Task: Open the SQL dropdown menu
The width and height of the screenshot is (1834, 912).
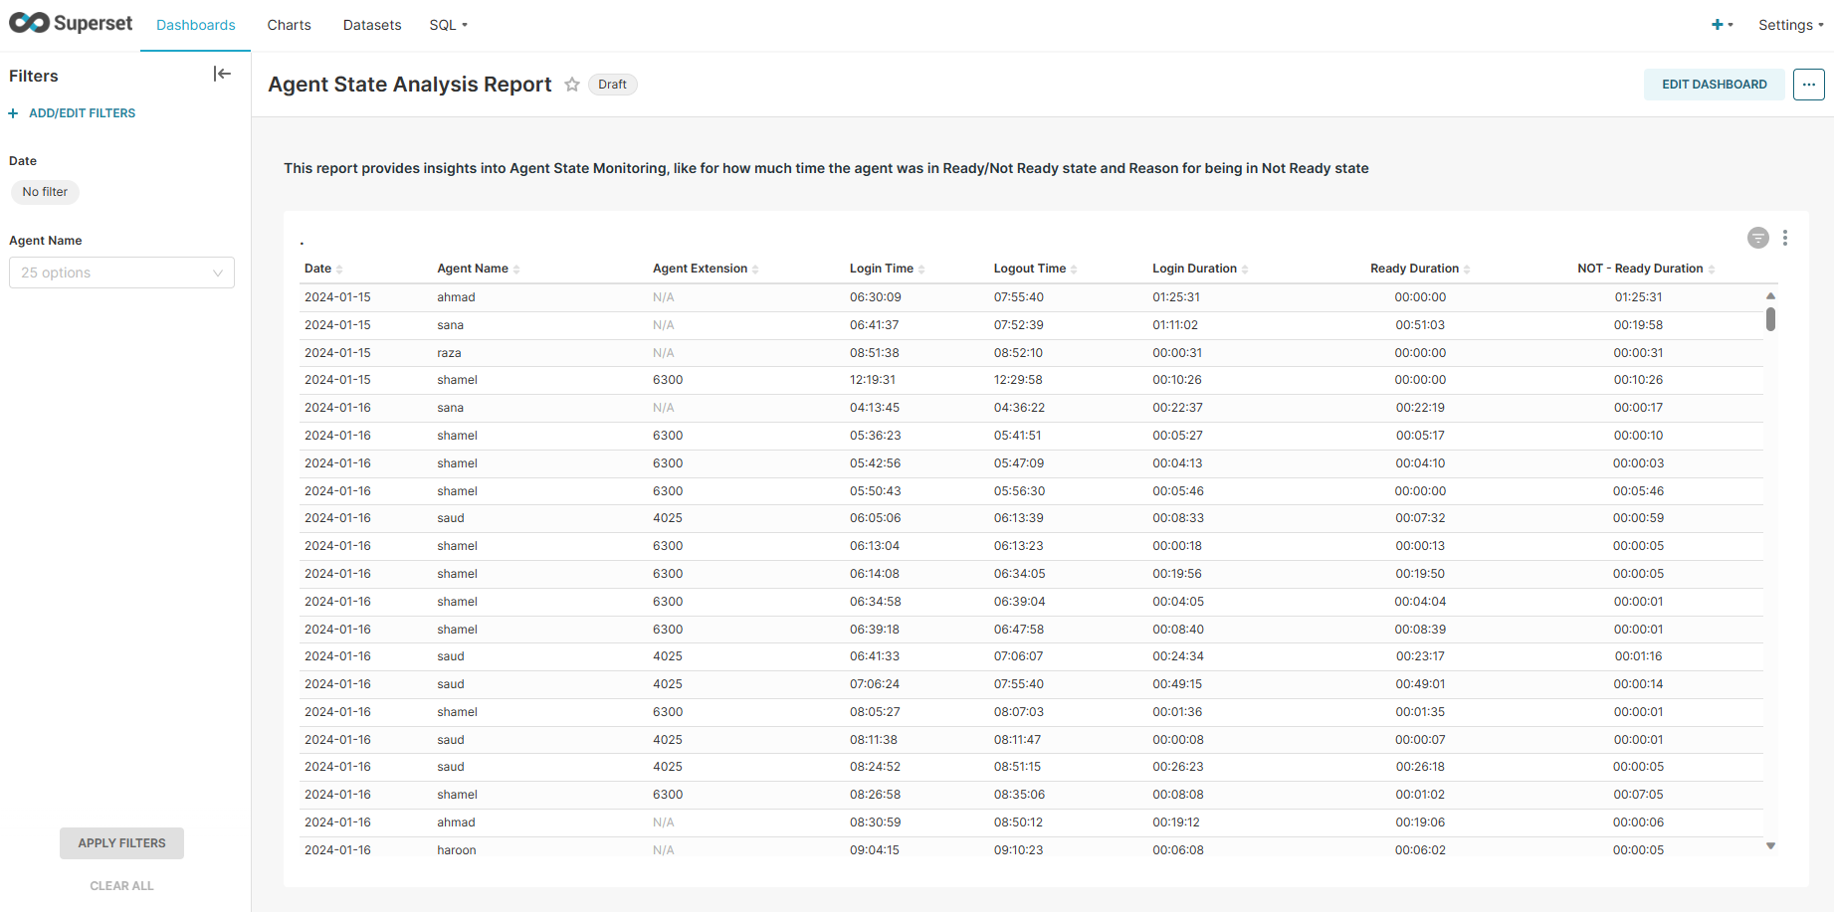Action: [x=448, y=25]
